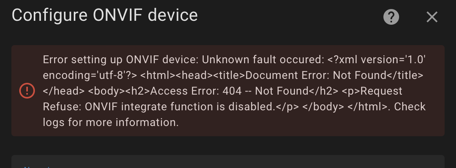The height and width of the screenshot is (168, 456).
Task: Click the red error alert icon
Action: pyautogui.click(x=27, y=91)
